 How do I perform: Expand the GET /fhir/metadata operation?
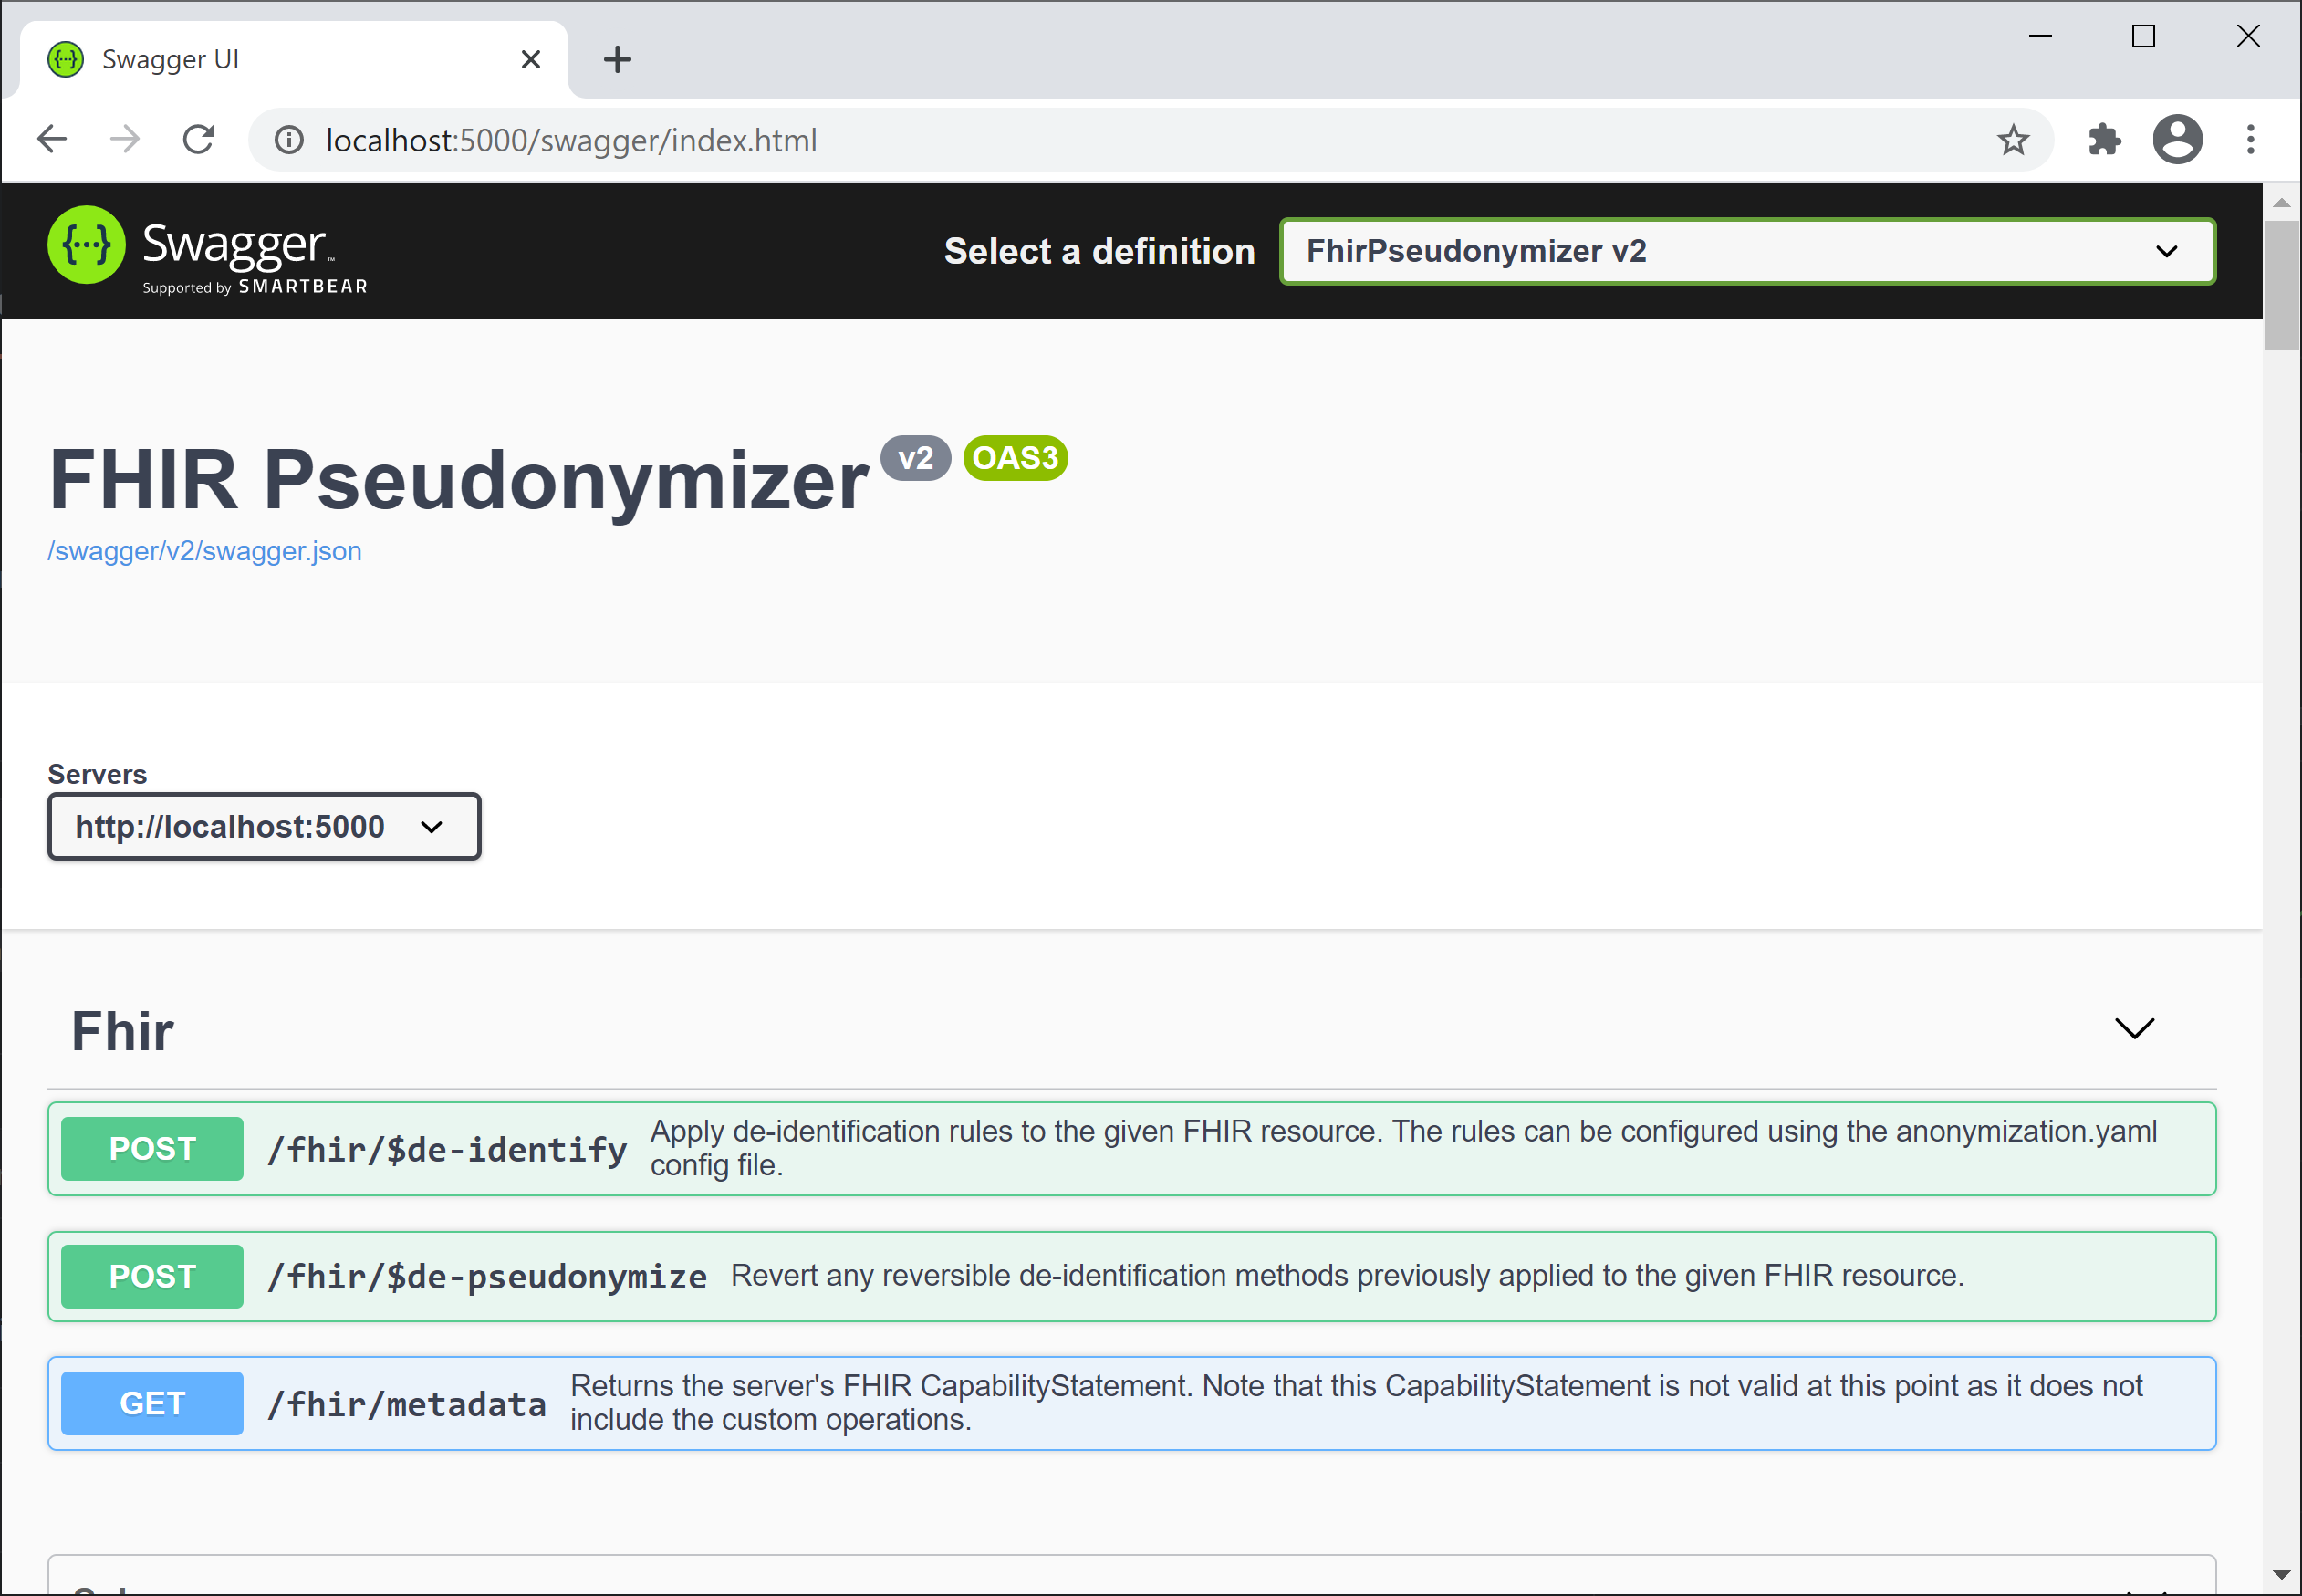[x=1131, y=1403]
